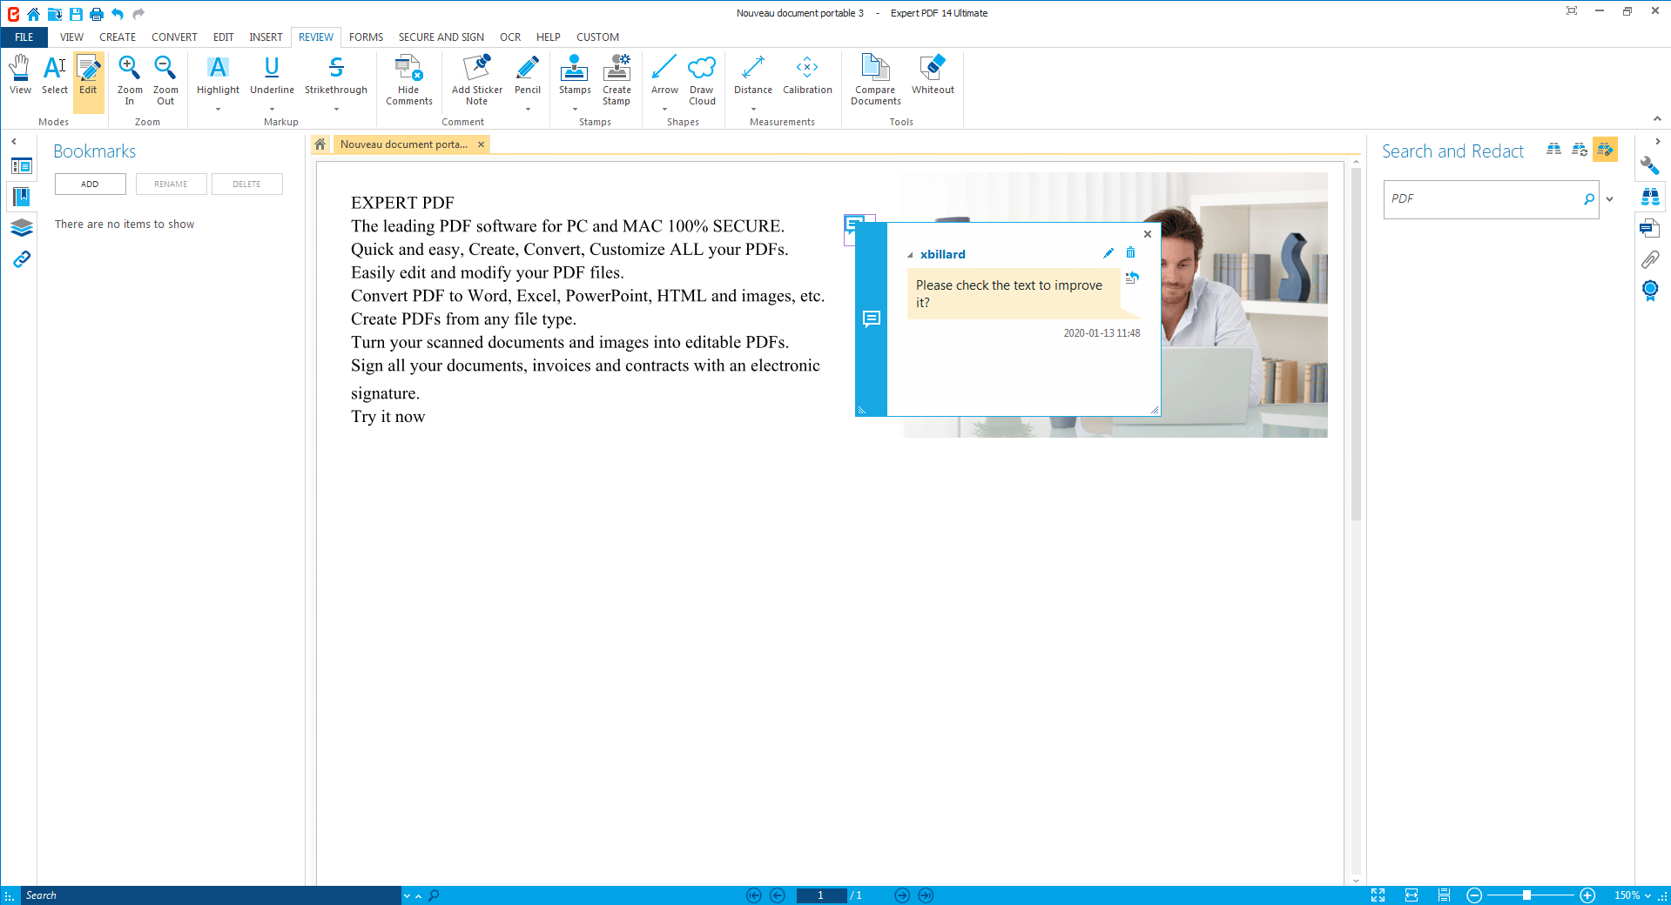Toggle Hide Comments in ribbon

click(408, 80)
